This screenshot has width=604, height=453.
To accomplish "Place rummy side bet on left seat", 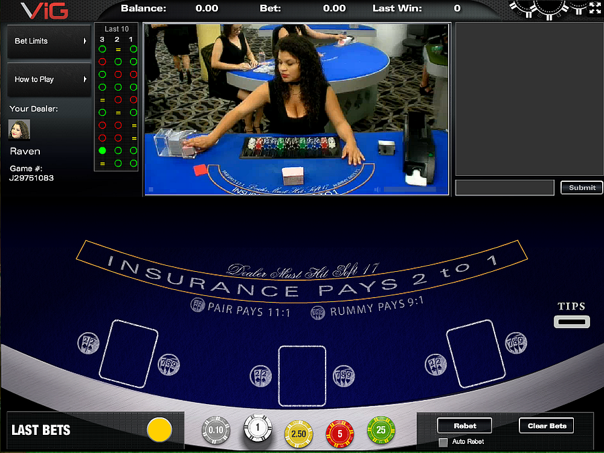I will click(x=169, y=364).
